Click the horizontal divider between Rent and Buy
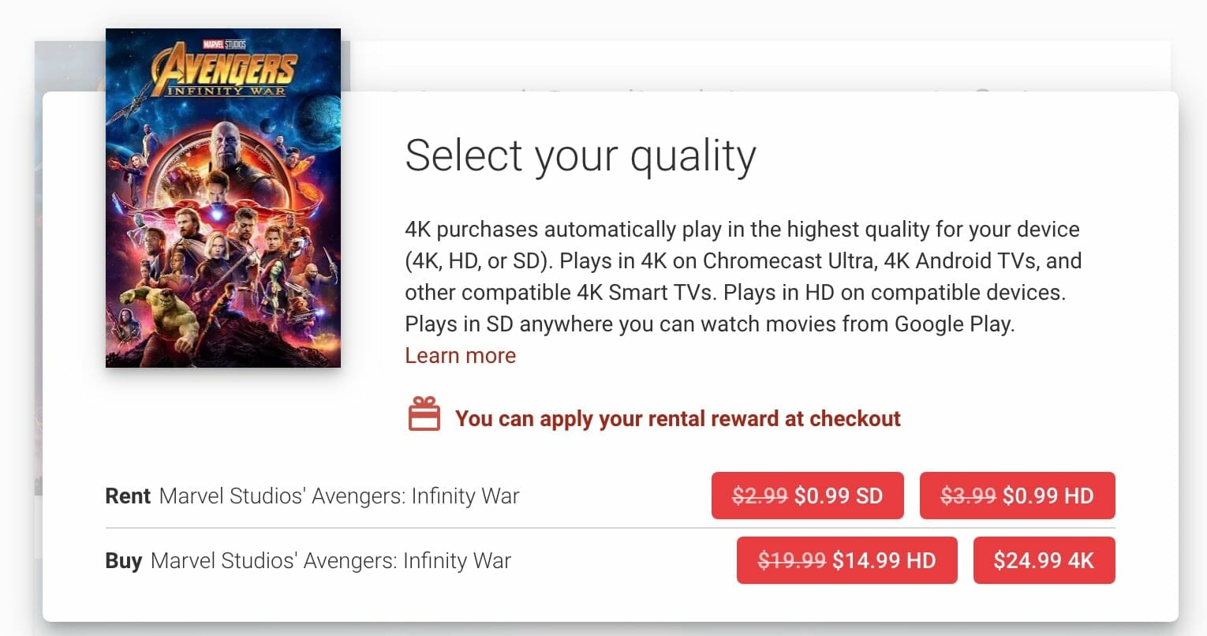Image resolution: width=1207 pixels, height=636 pixels. 610,528
